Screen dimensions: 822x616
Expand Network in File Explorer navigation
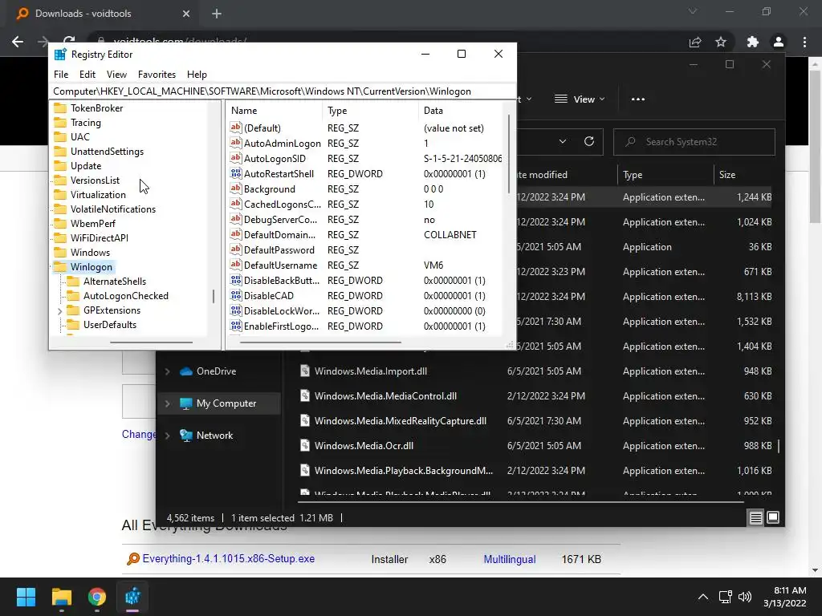[x=167, y=436]
